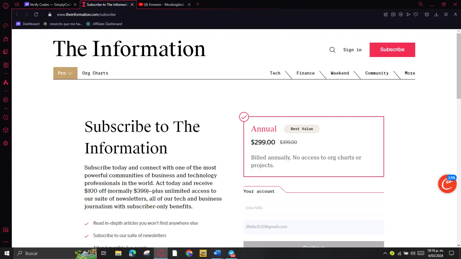
Task: Open Google Chrome in the taskbar
Action: pos(189,253)
